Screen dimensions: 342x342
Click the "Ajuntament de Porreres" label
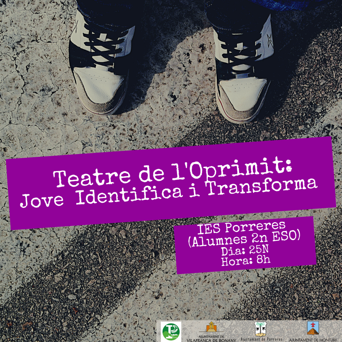click(x=261, y=339)
